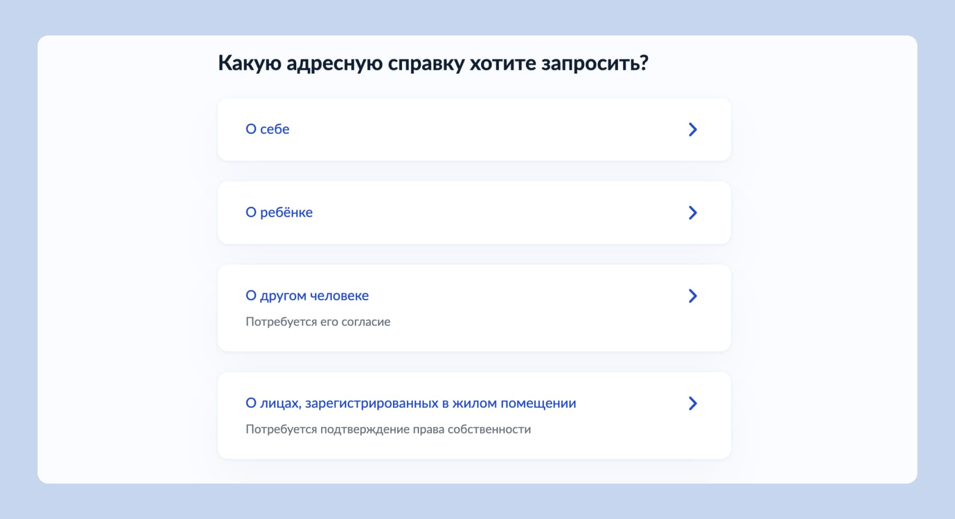The height and width of the screenshot is (519, 955).
Task: Click the heading 'Какую адресную справку хотите запросить?'
Action: 433,63
